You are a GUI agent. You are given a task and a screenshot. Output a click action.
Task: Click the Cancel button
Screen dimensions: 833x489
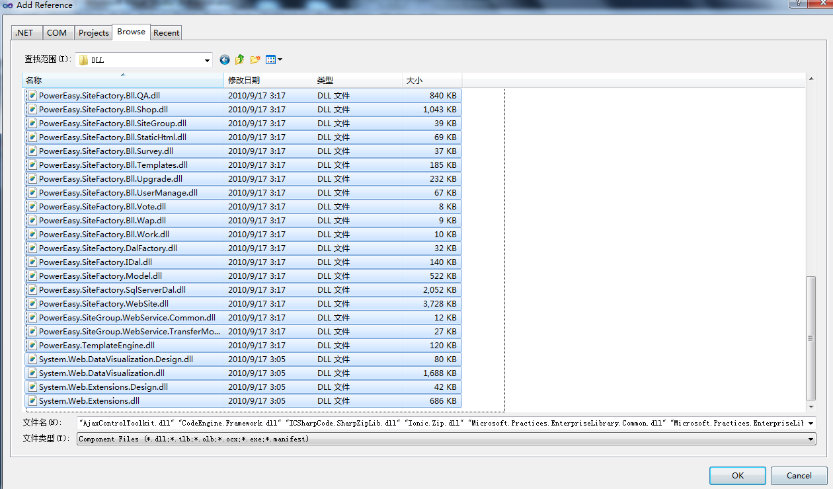click(799, 475)
